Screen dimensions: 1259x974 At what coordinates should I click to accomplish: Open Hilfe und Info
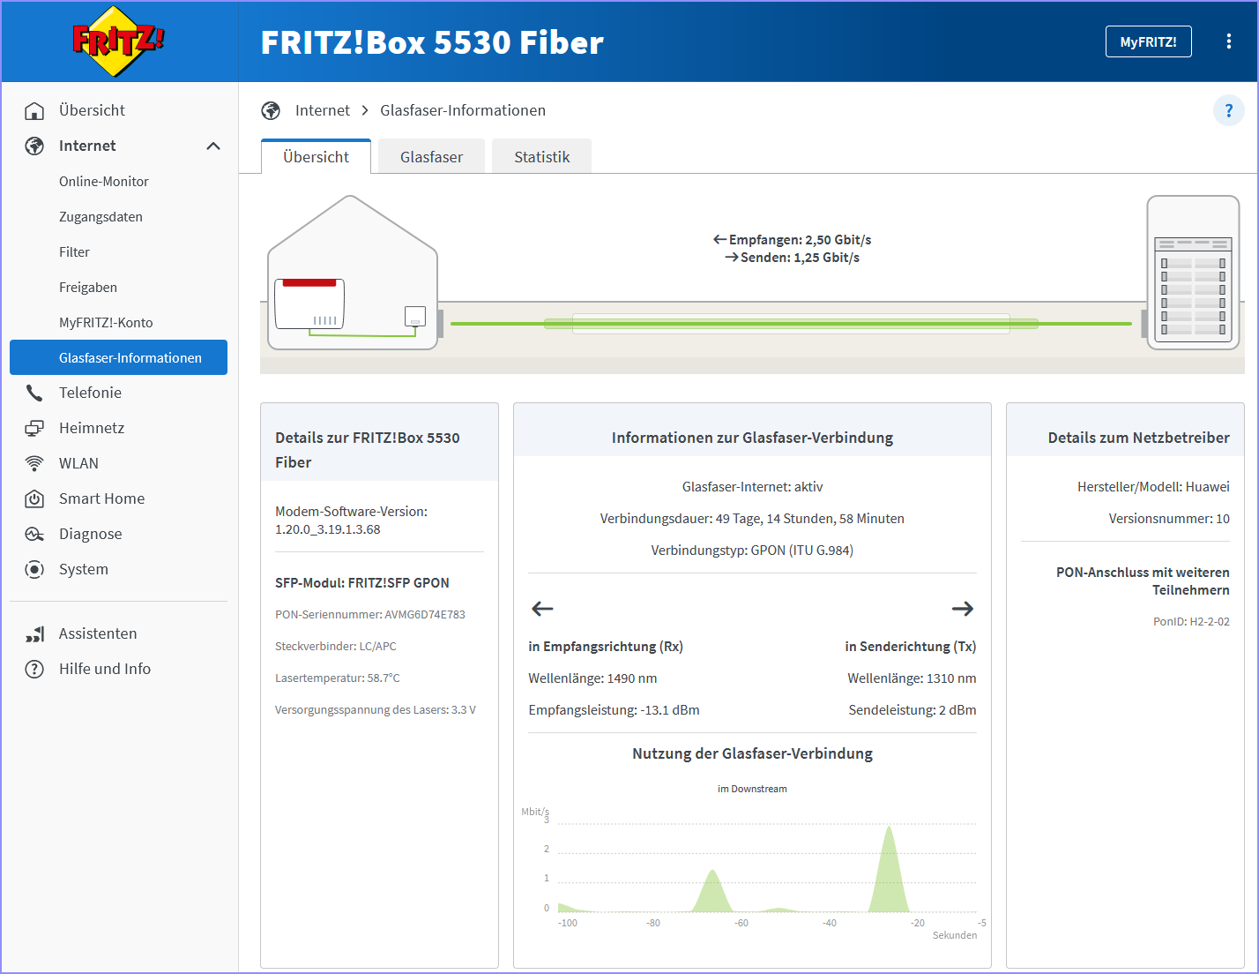pos(105,669)
